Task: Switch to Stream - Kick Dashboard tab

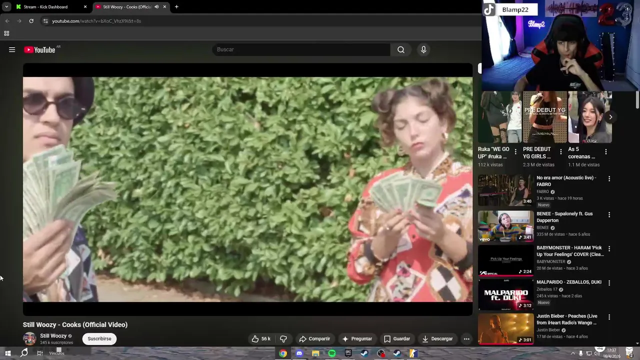Action: pyautogui.click(x=45, y=7)
